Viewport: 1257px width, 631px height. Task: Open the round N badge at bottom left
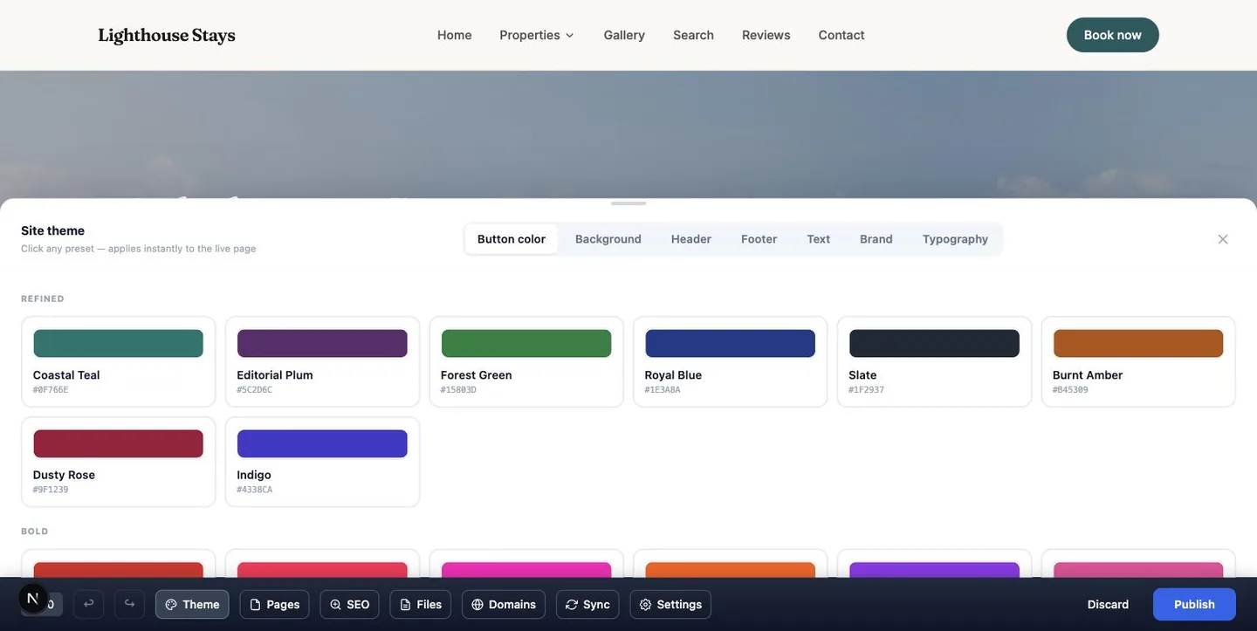pyautogui.click(x=33, y=598)
